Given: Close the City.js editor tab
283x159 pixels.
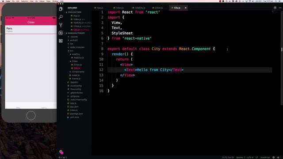Looking at the screenshot, I should (x=186, y=8).
